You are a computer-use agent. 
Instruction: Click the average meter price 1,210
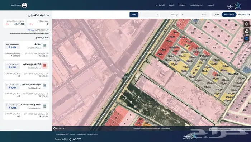(13, 67)
